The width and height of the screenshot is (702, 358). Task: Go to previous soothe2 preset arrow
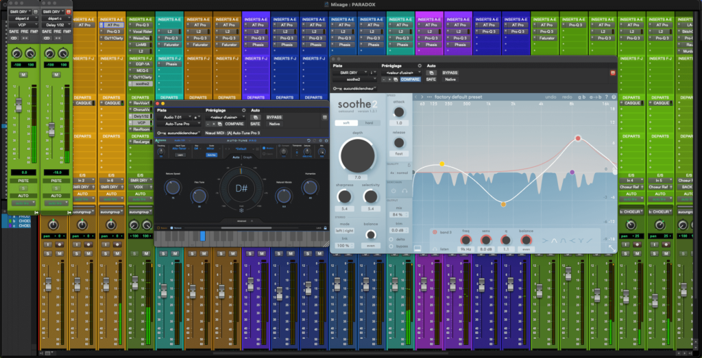(416, 97)
